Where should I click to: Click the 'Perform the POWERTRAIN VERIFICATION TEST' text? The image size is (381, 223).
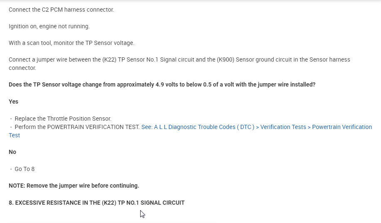tap(77, 127)
